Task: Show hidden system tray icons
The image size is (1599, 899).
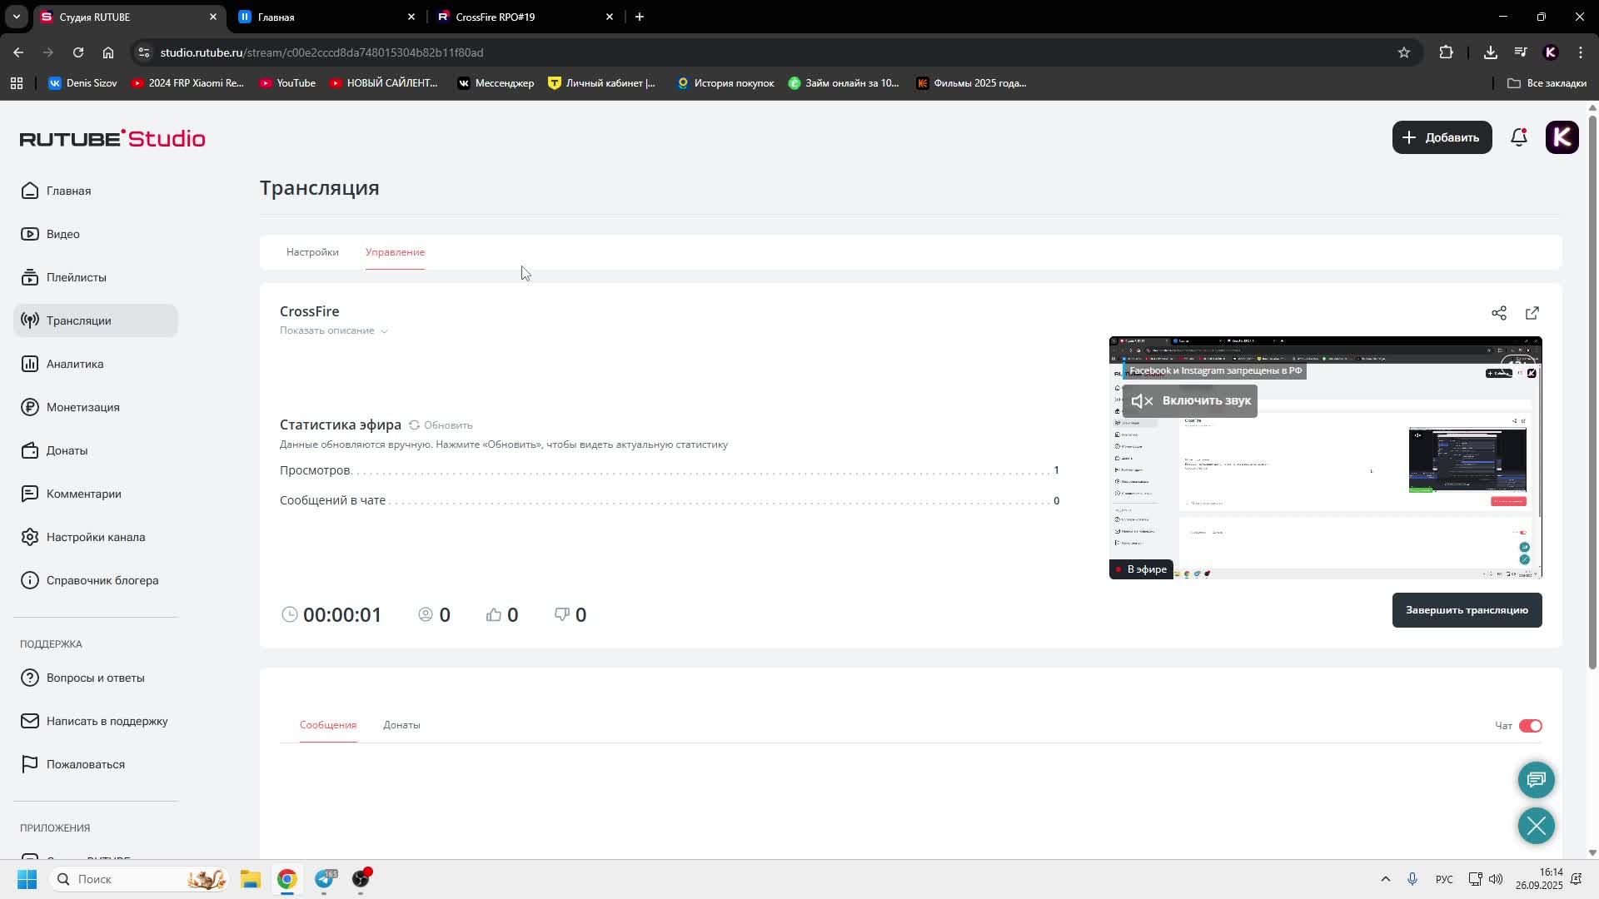Action: coord(1385,879)
